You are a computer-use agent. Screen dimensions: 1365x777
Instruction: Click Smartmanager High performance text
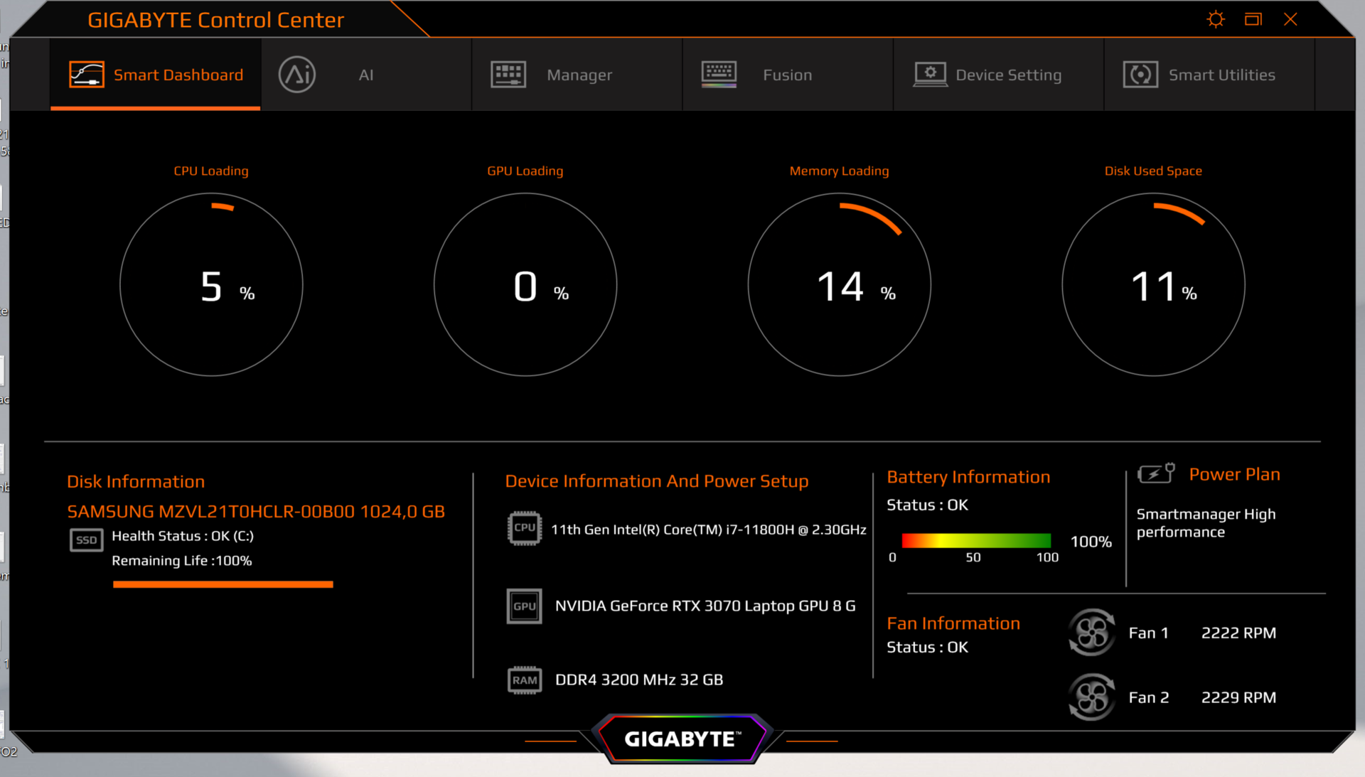pos(1206,523)
